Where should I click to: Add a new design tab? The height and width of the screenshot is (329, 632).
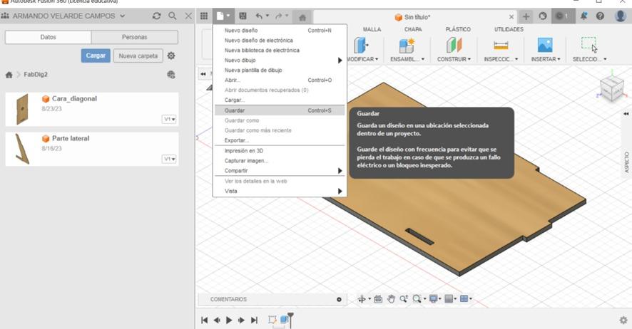click(x=526, y=16)
